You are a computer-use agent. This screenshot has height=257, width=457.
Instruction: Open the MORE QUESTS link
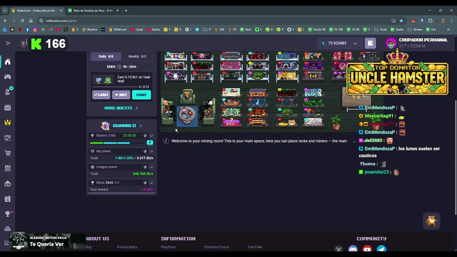(x=121, y=108)
